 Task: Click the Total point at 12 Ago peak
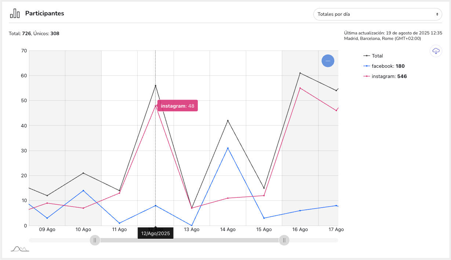click(155, 86)
